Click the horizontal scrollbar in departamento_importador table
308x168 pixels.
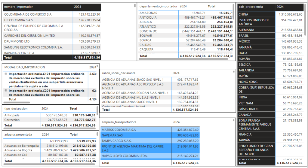coord(183,59)
